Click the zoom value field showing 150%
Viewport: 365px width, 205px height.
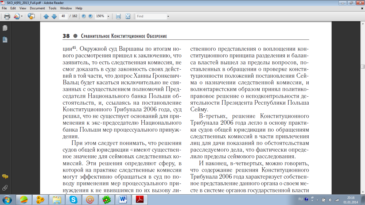(x=100, y=16)
